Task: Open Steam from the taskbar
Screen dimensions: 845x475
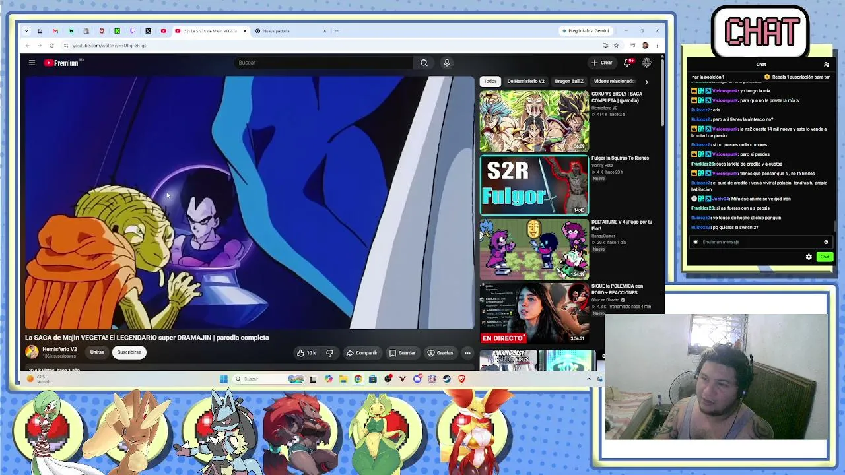Action: pyautogui.click(x=447, y=379)
